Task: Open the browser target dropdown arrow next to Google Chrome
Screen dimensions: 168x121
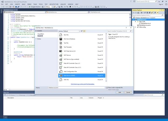Action: pyautogui.click(x=41, y=7)
